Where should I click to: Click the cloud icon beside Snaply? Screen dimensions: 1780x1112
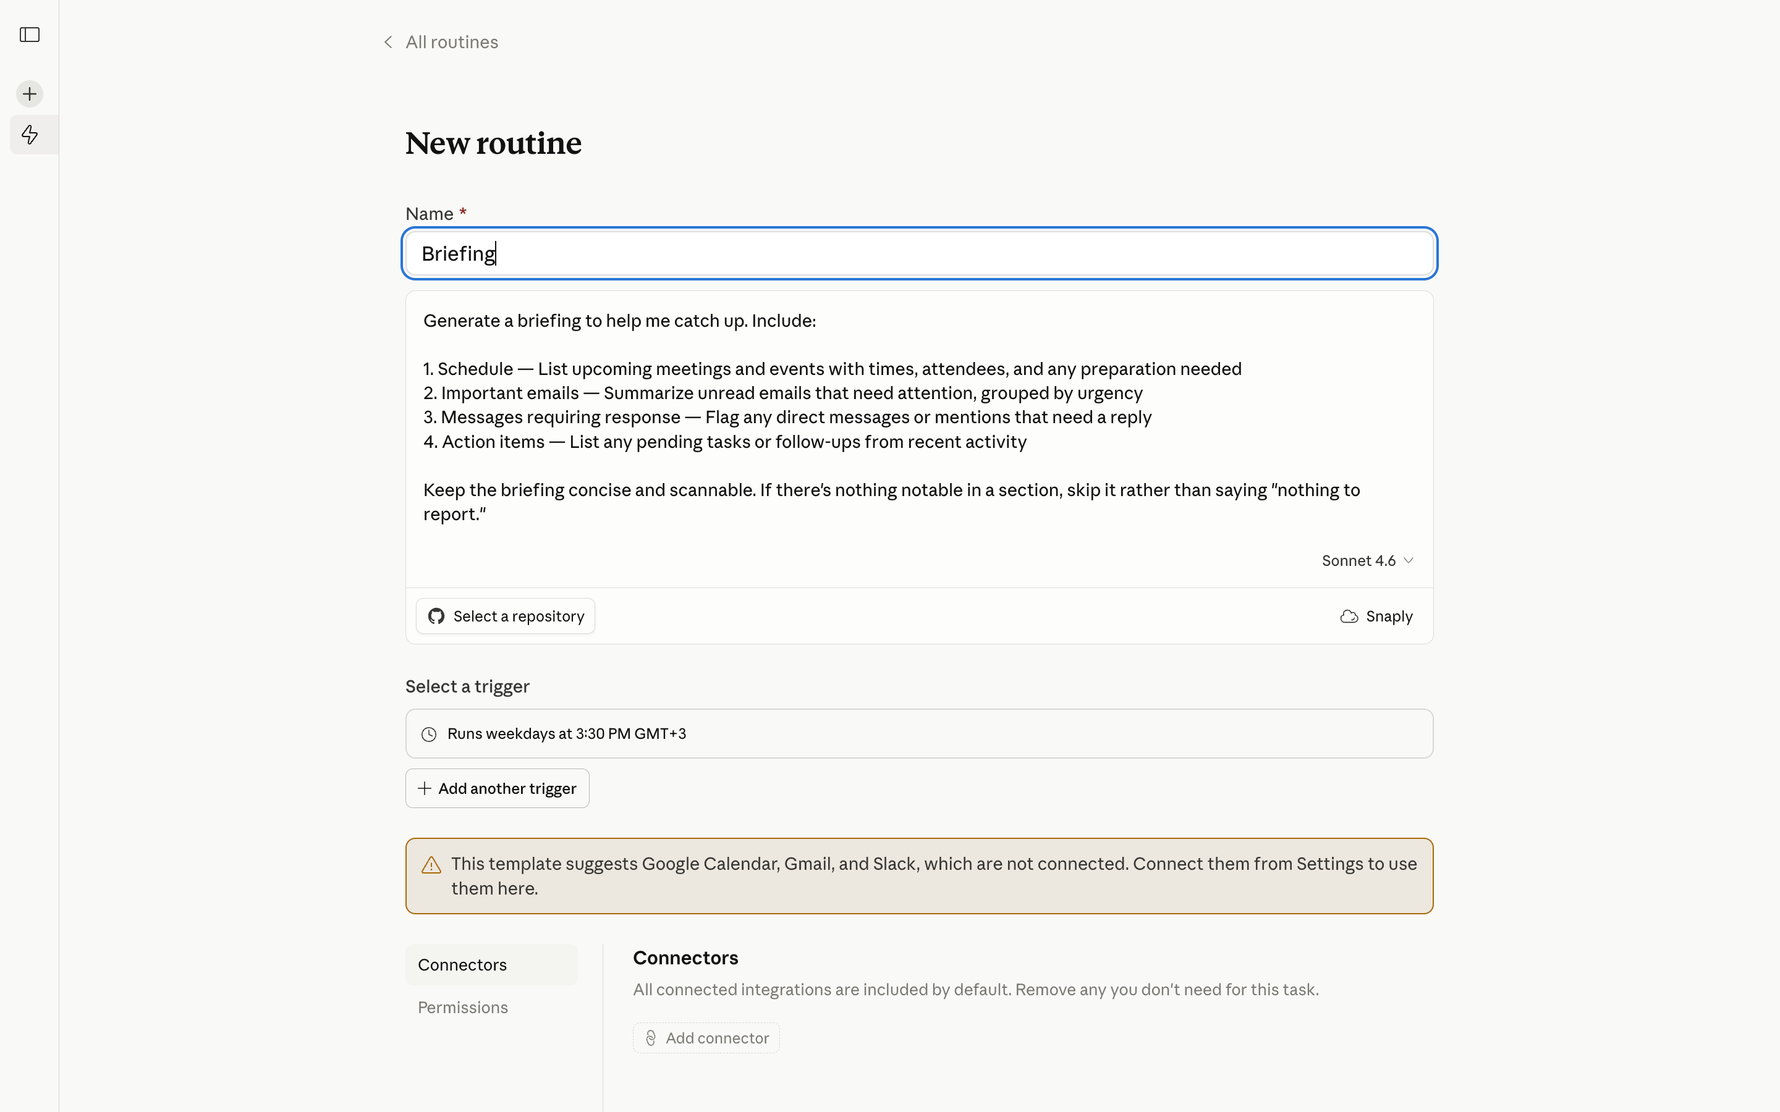pos(1349,617)
